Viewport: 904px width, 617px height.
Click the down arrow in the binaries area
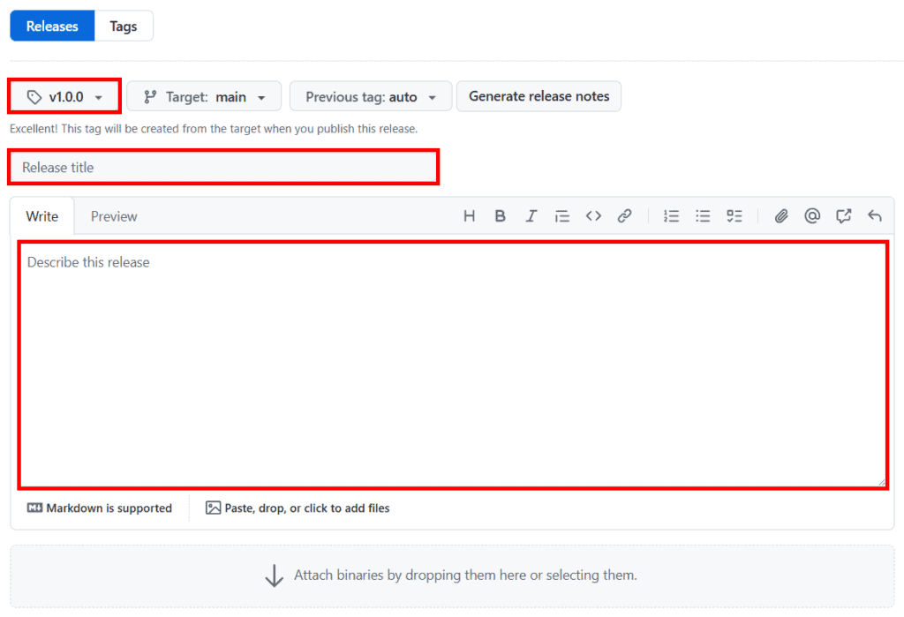point(274,576)
